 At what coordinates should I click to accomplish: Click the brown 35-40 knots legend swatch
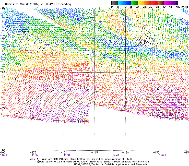click(161, 3)
